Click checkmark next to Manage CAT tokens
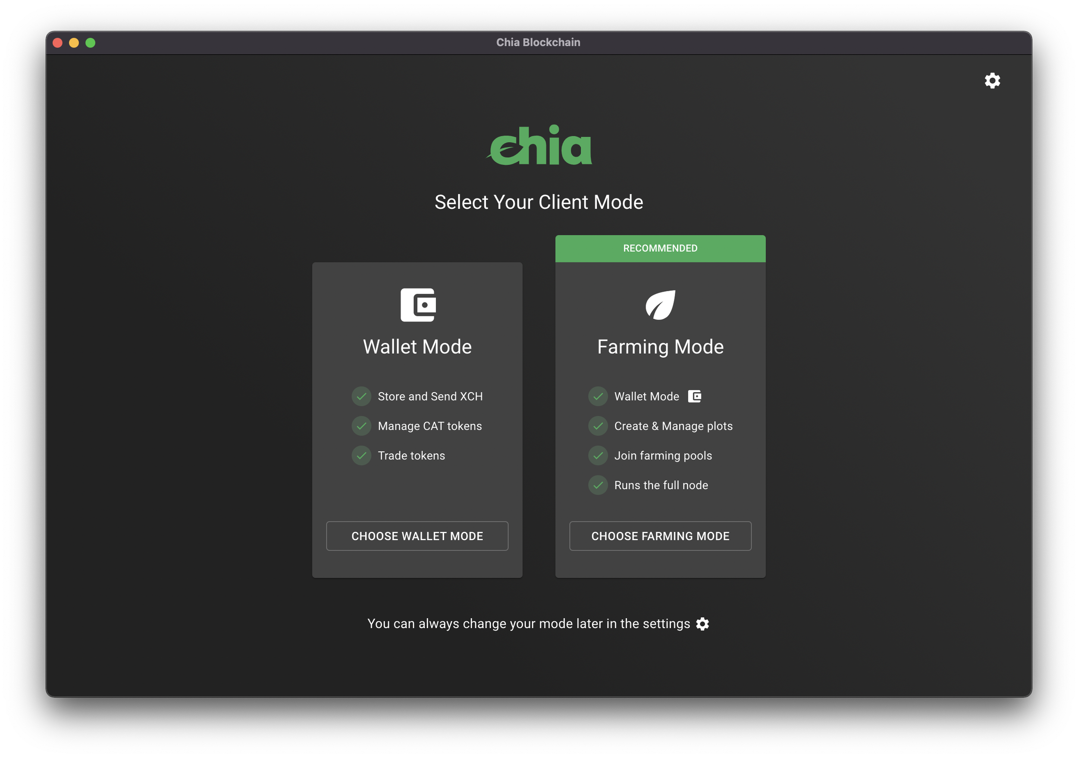The width and height of the screenshot is (1078, 758). click(361, 426)
